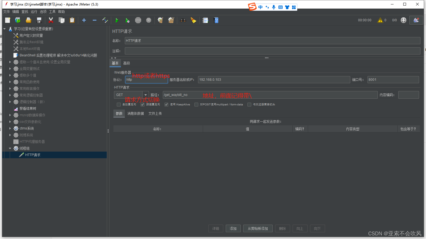
Task: Enable 对POST使用multipart / form-data checkbox
Action: (x=196, y=105)
